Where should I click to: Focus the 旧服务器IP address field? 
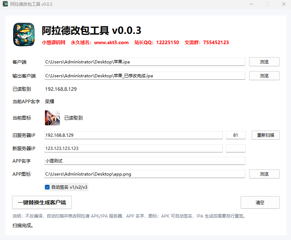coord(133,135)
